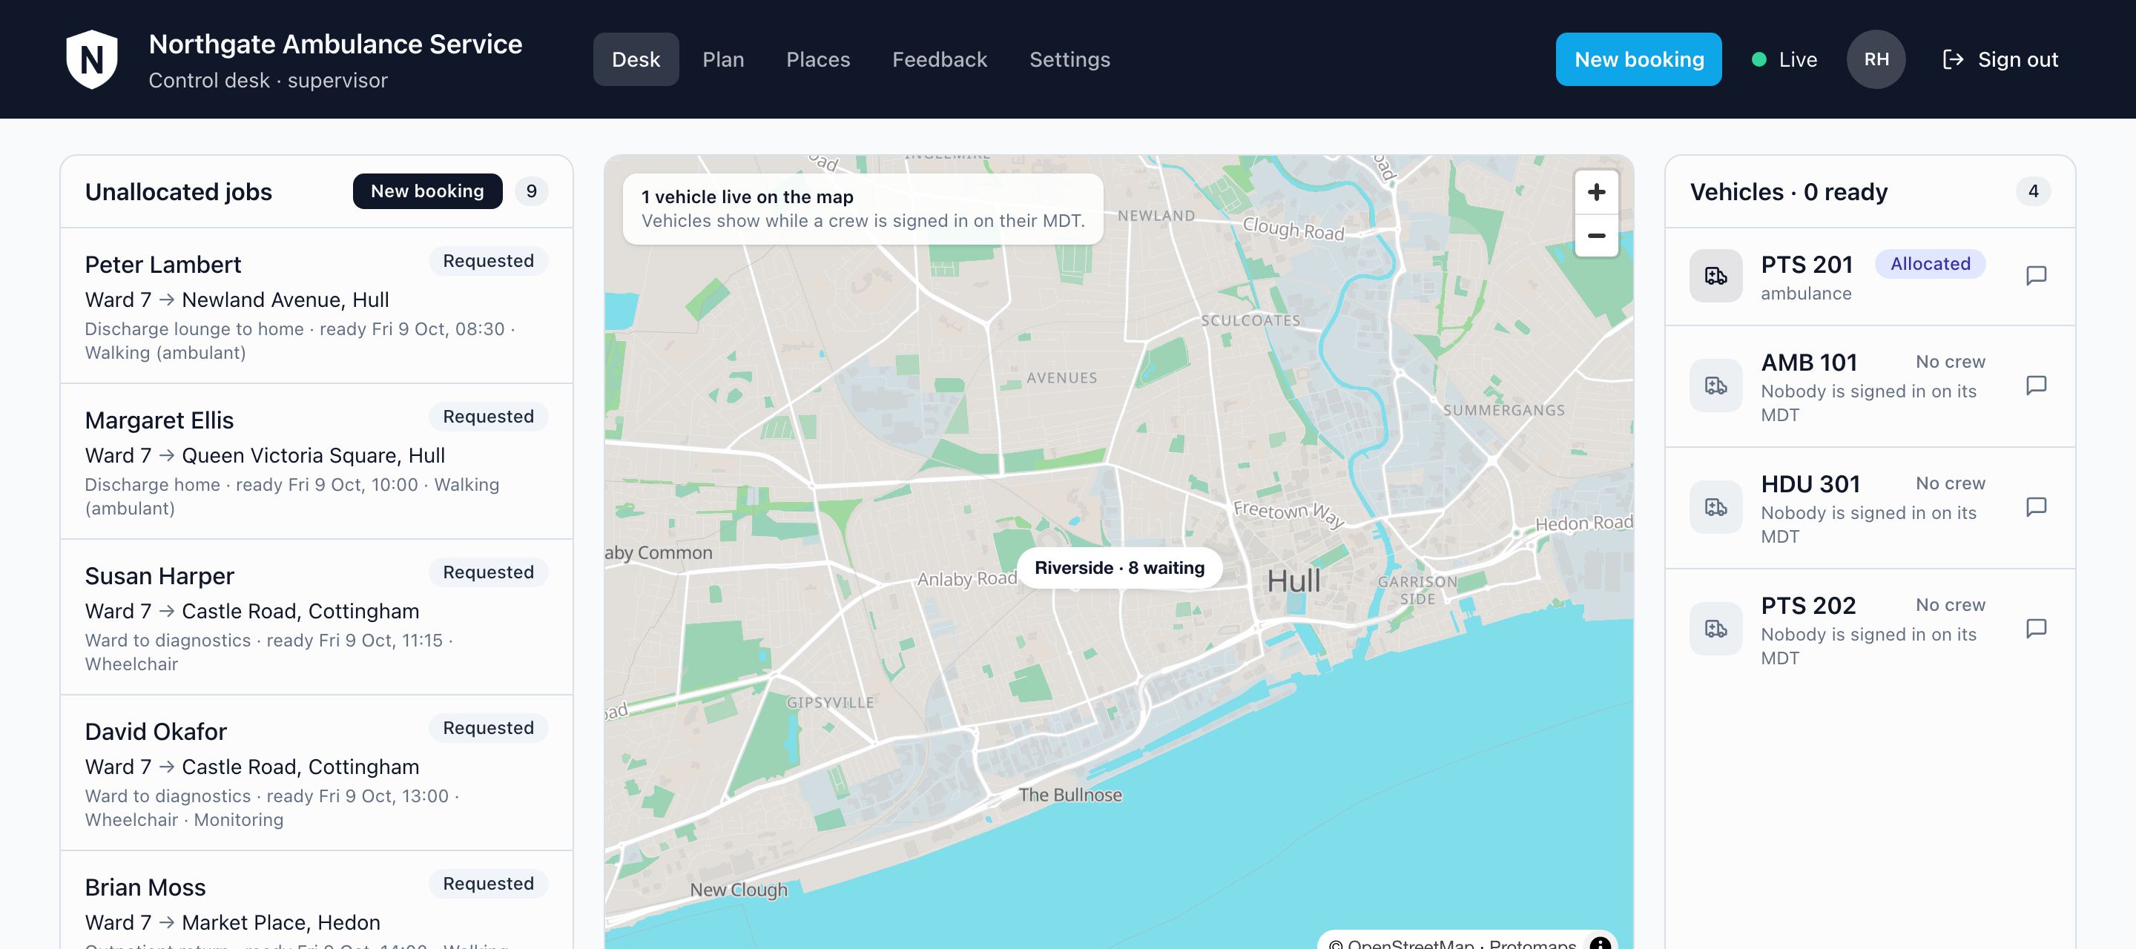Click No crew label on AMB 101
The image size is (2136, 949).
click(x=1951, y=363)
